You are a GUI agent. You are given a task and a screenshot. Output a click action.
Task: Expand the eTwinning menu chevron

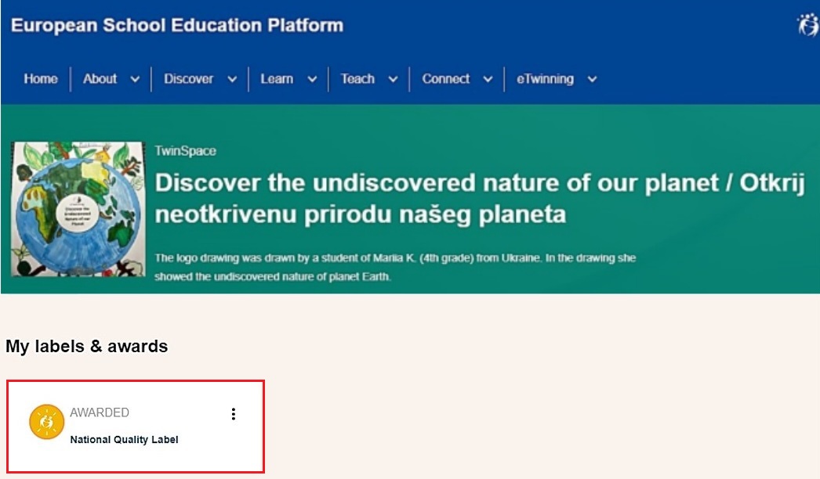(592, 79)
